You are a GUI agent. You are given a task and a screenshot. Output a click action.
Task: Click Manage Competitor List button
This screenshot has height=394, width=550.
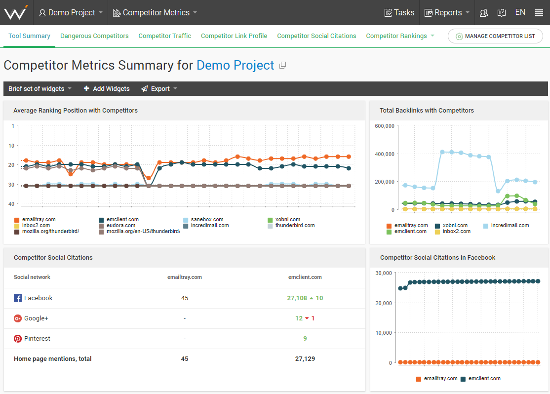[495, 36]
